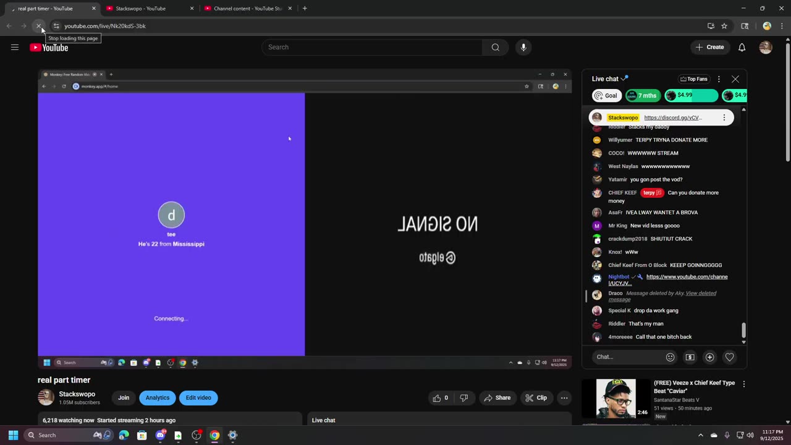Screen dimensions: 791x445
Task: Open terpy member badge on CHIEF KEEF message
Action: tap(652, 193)
